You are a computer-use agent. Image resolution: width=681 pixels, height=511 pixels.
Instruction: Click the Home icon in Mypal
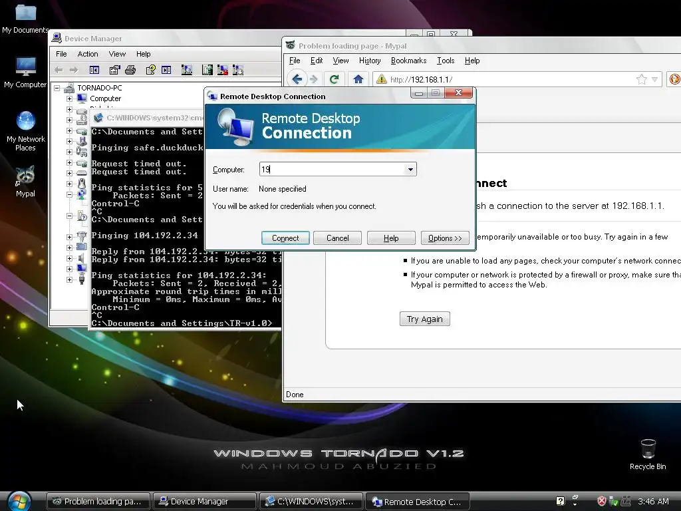pos(358,79)
